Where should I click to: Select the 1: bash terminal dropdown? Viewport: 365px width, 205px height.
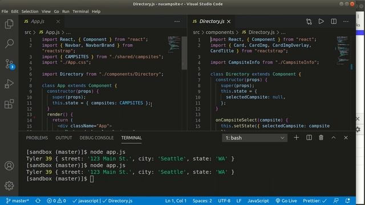tap(255, 138)
